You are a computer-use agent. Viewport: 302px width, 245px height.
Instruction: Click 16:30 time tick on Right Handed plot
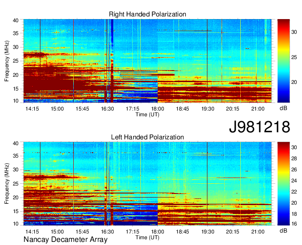click(x=107, y=109)
